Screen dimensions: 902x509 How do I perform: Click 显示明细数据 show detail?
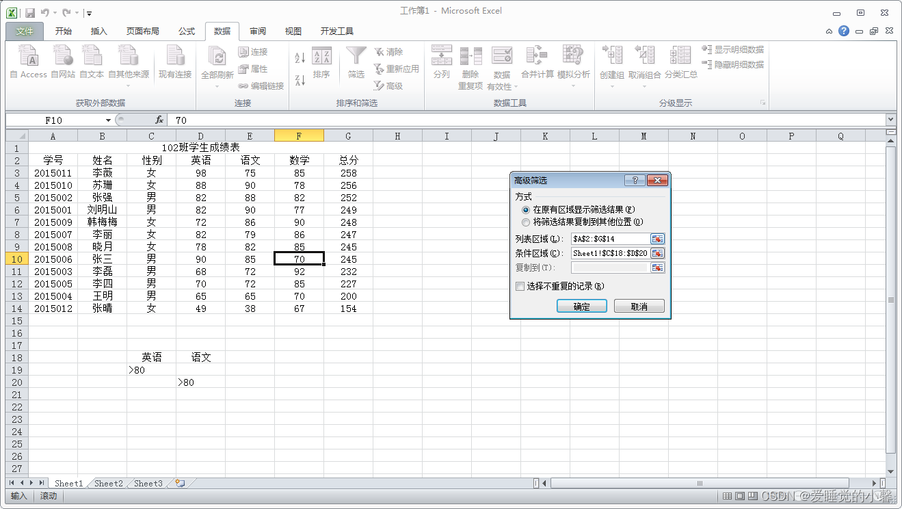point(733,50)
